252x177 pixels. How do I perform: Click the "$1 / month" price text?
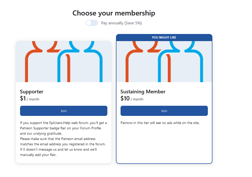(x=30, y=98)
